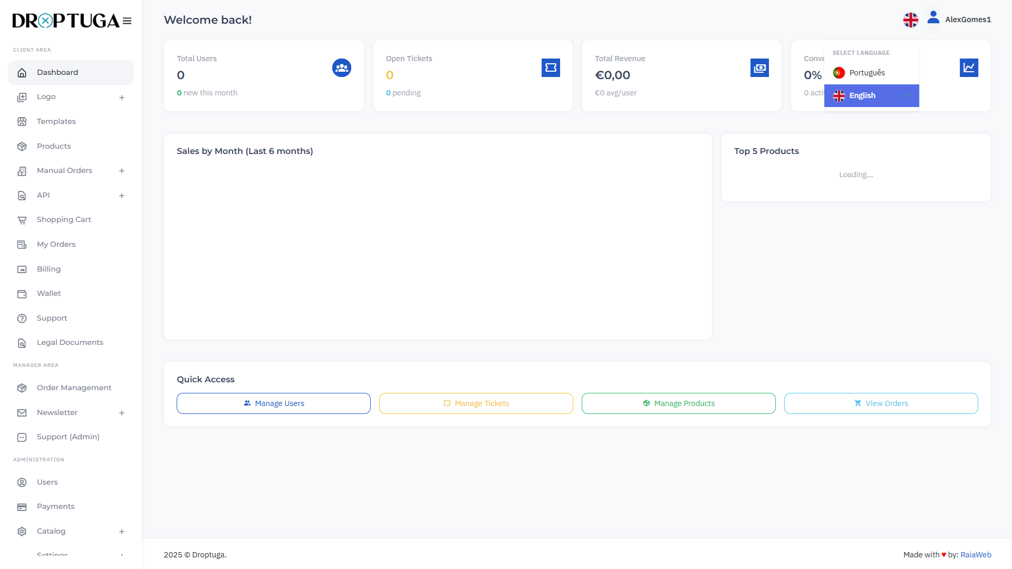Click the Newsletter envelope icon
The image size is (1012, 569).
coord(22,413)
